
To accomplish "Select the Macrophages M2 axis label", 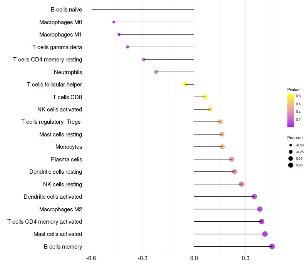I will (60, 209).
